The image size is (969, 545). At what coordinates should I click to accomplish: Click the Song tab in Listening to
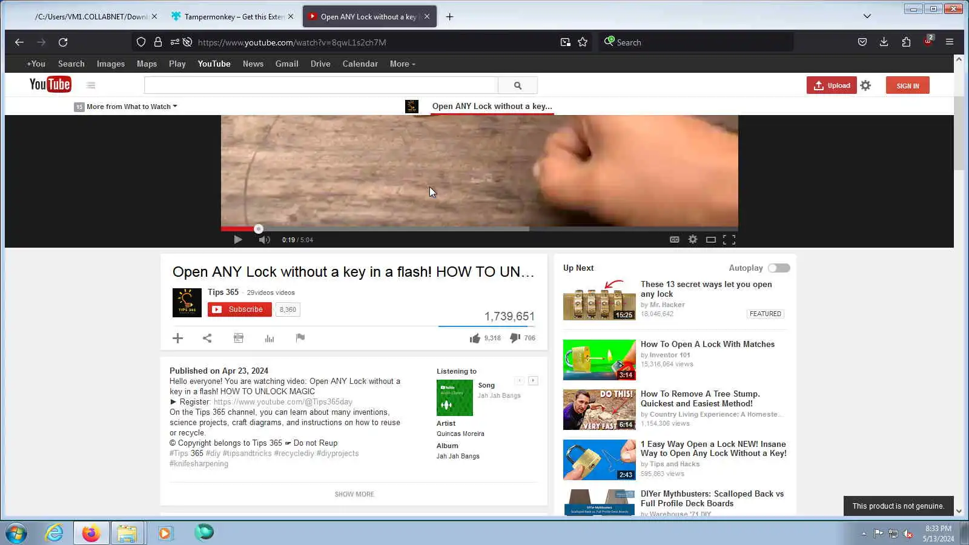[486, 385]
